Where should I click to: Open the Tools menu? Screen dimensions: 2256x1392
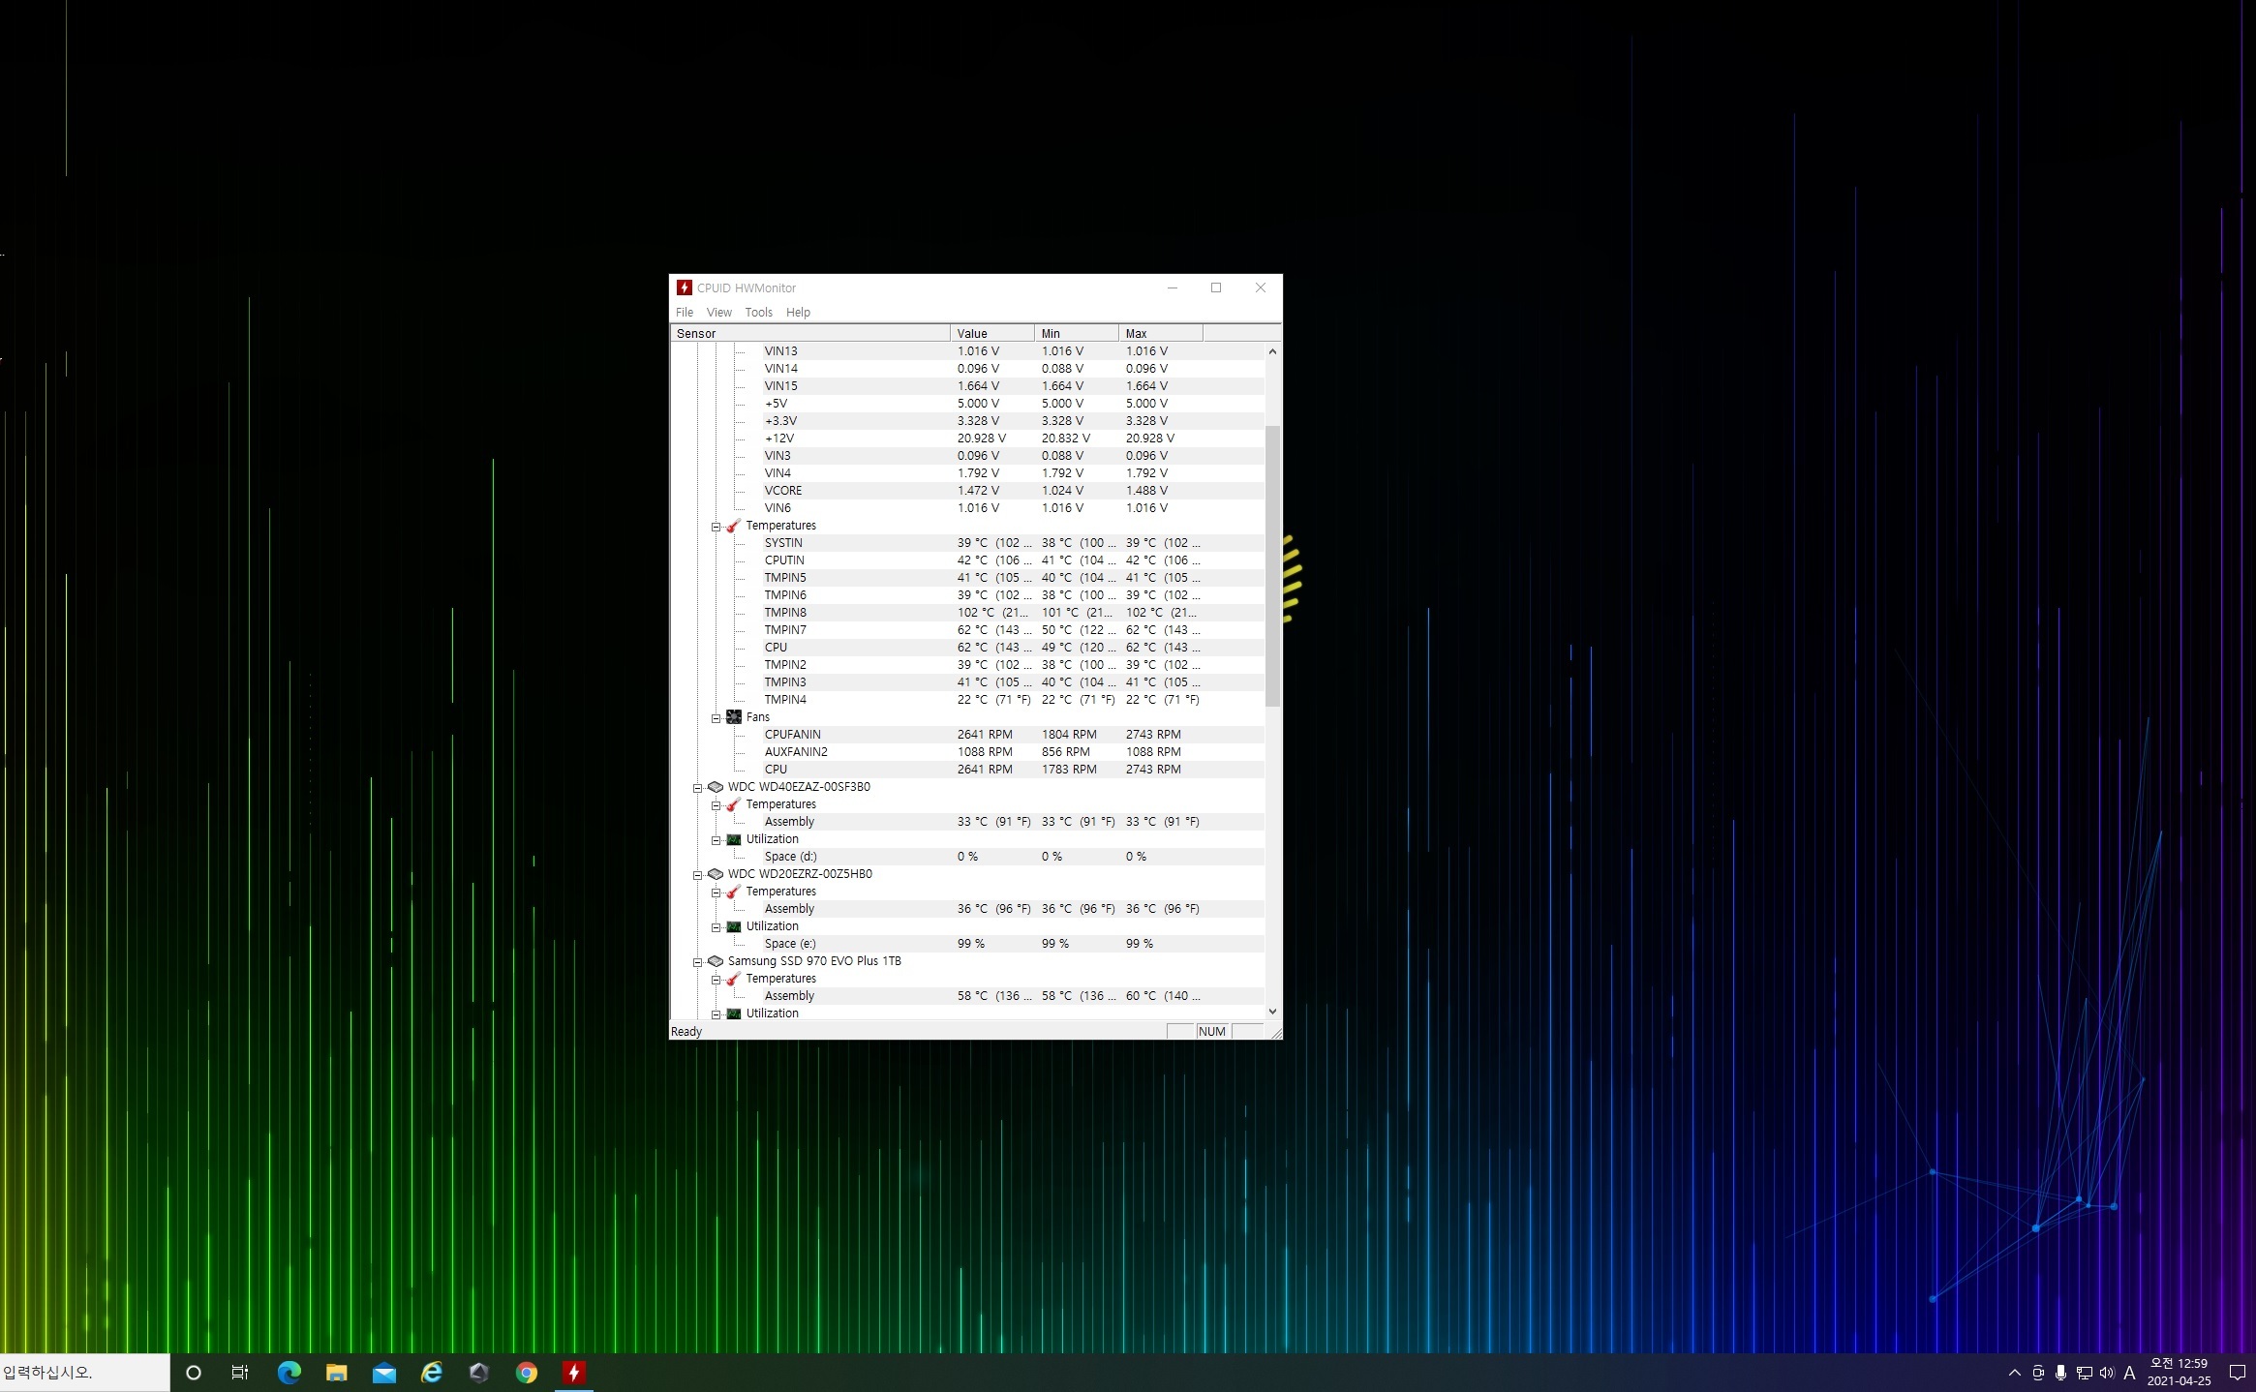click(x=758, y=313)
